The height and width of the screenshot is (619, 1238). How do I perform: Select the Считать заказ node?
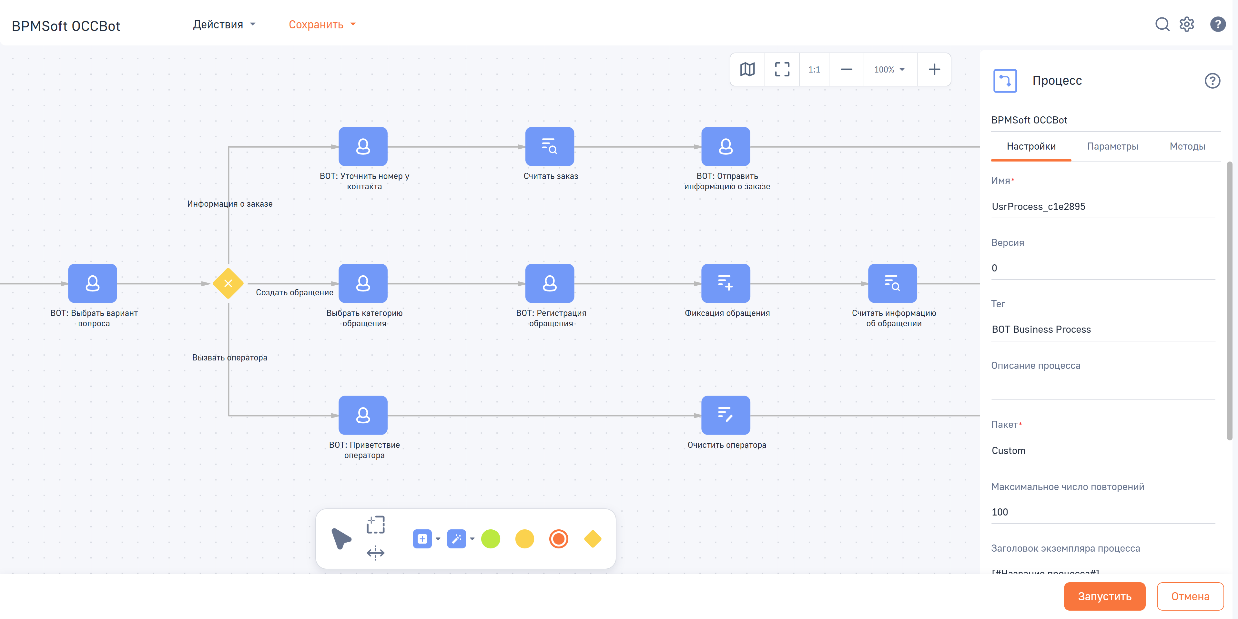[549, 146]
